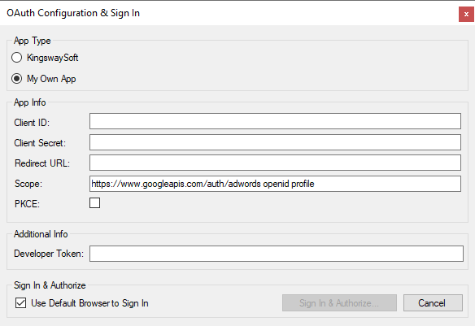Click the Client ID label
The width and height of the screenshot is (475, 326).
pyautogui.click(x=32, y=123)
